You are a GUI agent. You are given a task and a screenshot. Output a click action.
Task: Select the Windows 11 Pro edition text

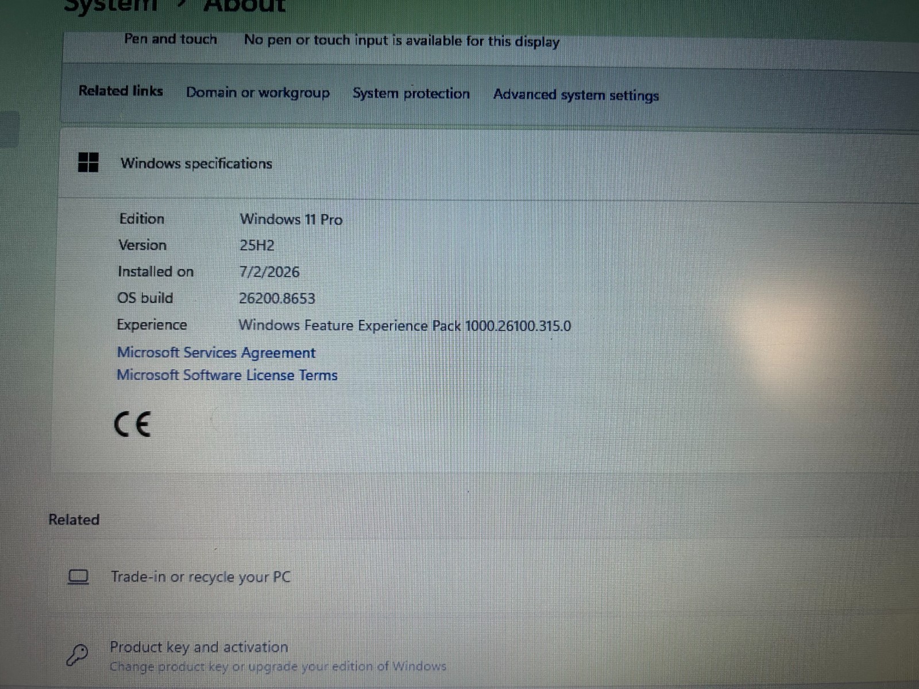pos(291,219)
